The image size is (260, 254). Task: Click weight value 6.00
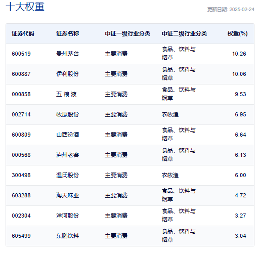click(x=240, y=175)
